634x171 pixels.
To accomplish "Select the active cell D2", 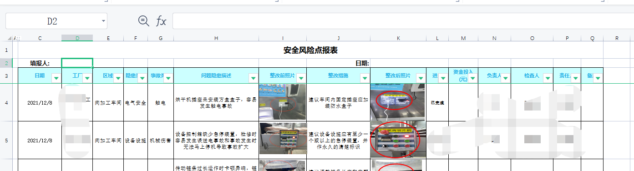I will [77, 63].
